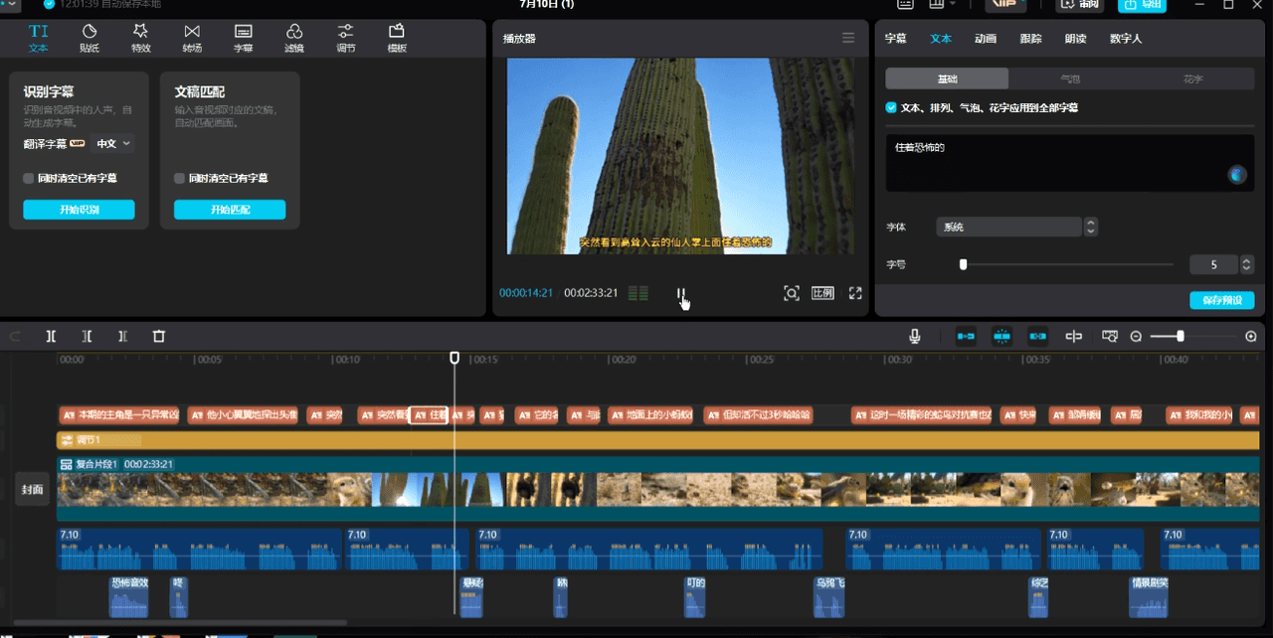This screenshot has height=638, width=1273.
Task: Switch to the 字幕 tab in inspector
Action: (x=895, y=39)
